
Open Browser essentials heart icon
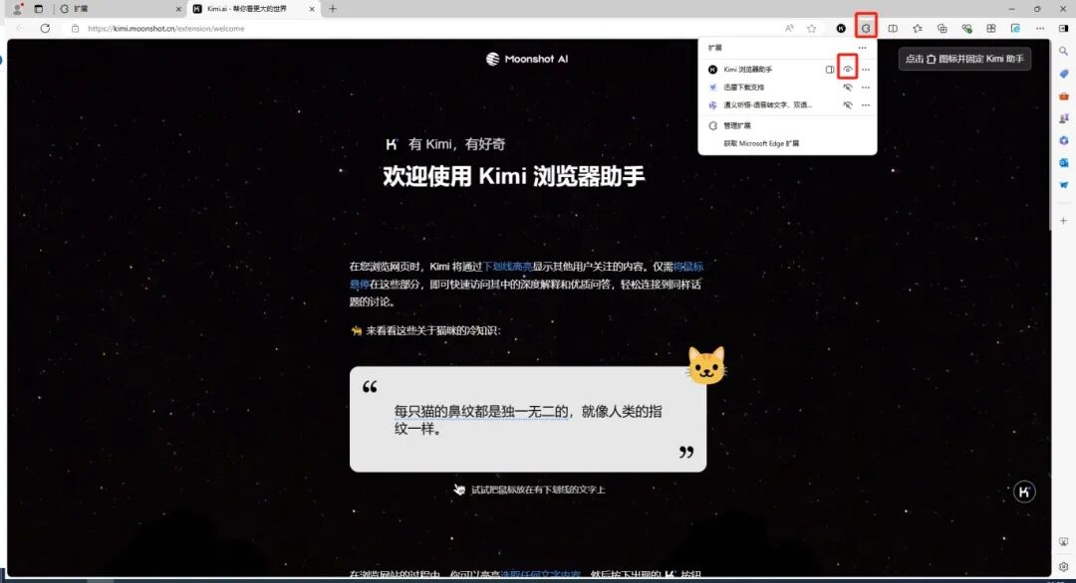click(966, 28)
